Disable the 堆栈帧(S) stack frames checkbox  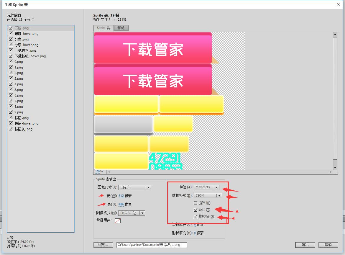click(195, 216)
